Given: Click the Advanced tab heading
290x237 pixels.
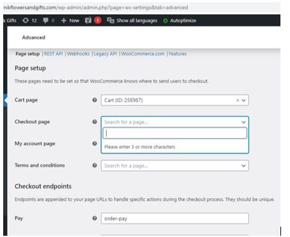Looking at the screenshot, I should click(34, 38).
